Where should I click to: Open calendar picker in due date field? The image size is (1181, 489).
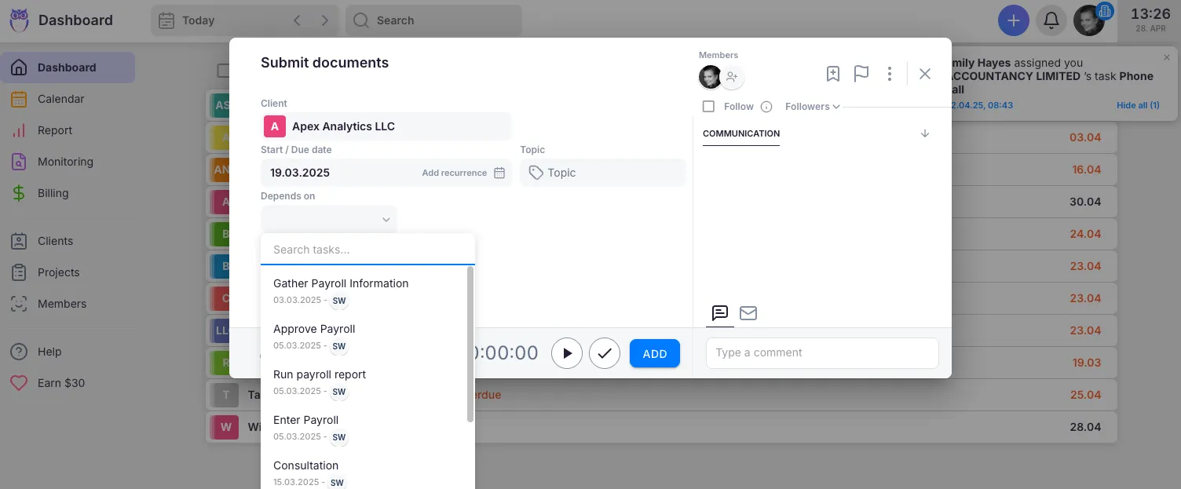499,173
